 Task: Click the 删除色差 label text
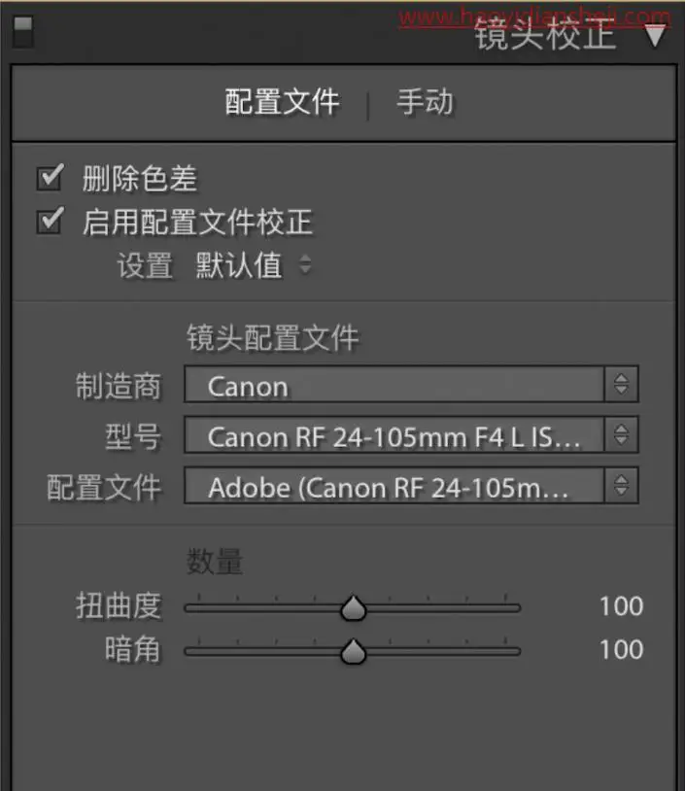(x=140, y=179)
